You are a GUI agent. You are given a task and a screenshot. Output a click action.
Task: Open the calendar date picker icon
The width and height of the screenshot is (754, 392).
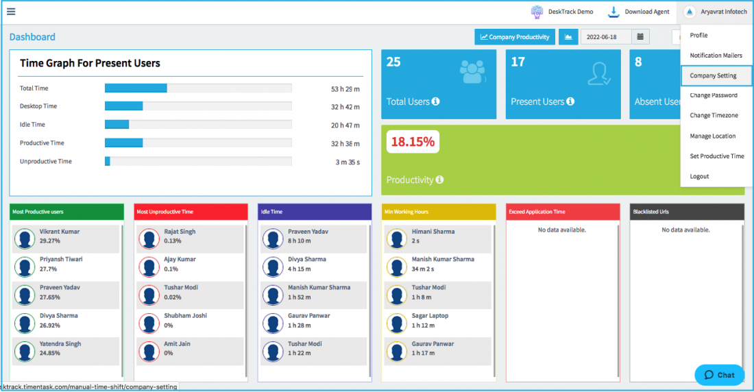[640, 37]
